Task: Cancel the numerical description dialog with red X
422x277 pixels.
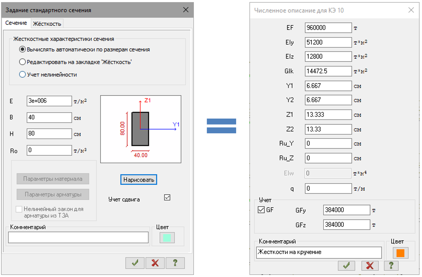Action: coord(370,265)
